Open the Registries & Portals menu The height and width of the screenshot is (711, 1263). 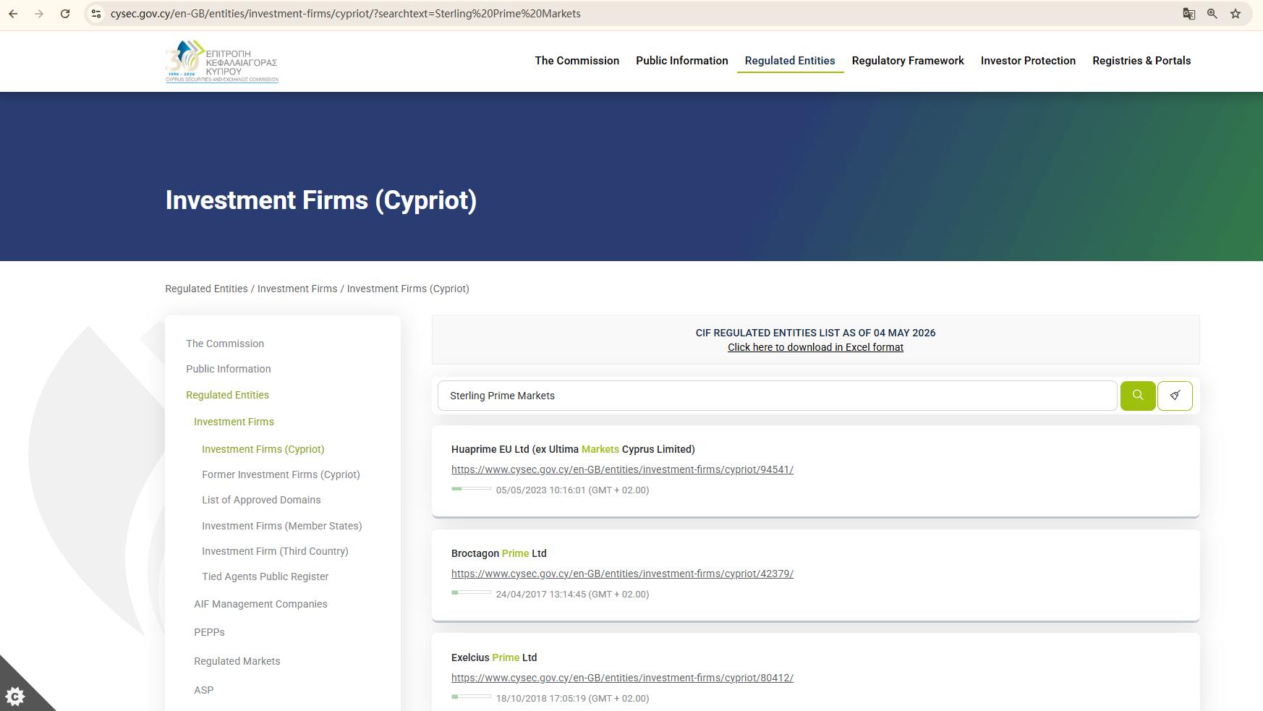(1141, 61)
